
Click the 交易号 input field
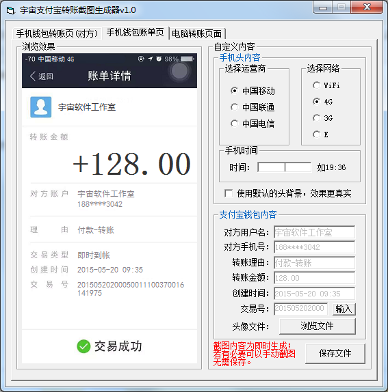pos(300,309)
